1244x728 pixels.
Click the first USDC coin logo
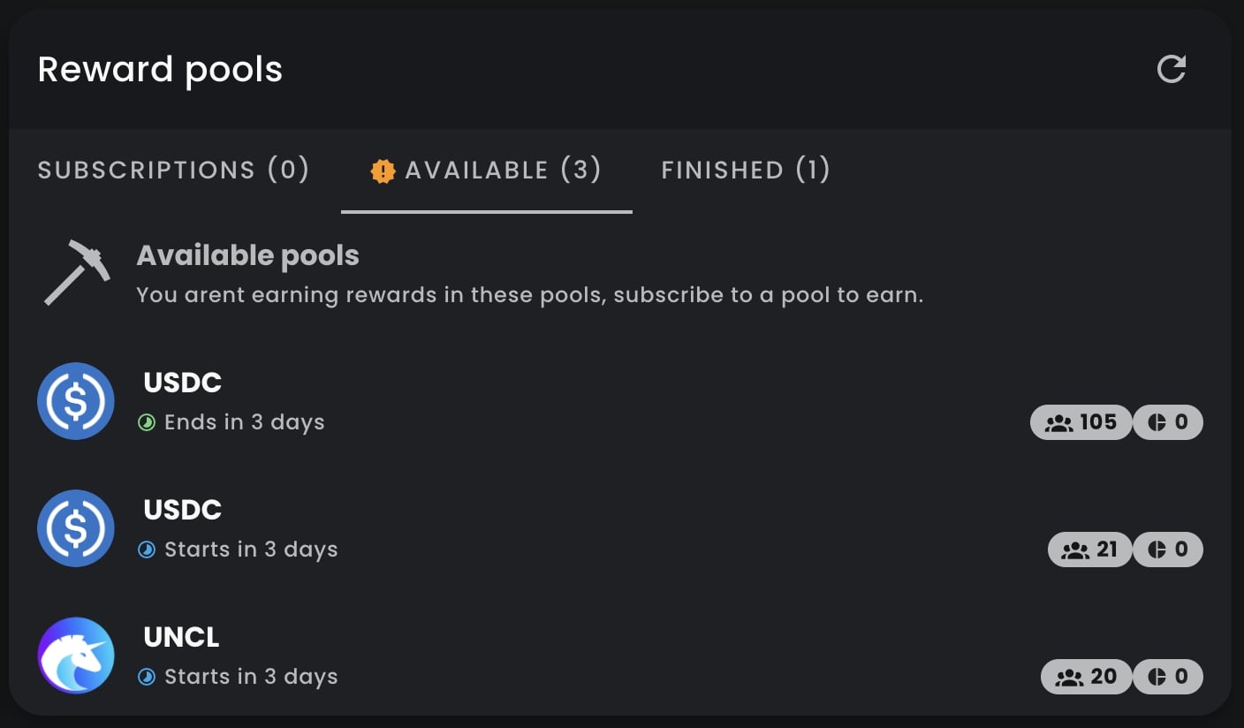pos(76,401)
